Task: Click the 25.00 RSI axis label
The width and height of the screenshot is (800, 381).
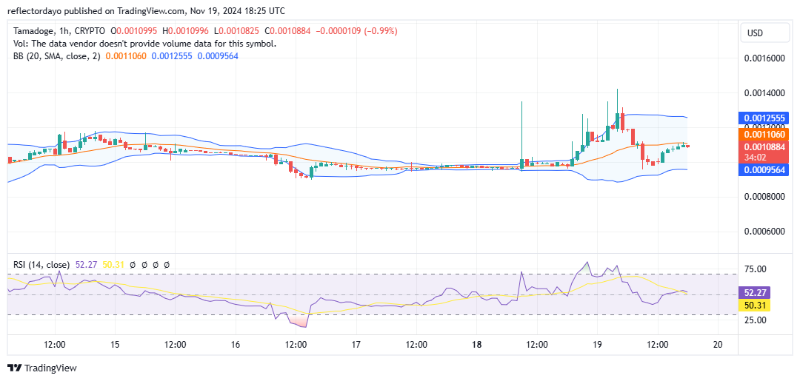Action: pos(756,320)
